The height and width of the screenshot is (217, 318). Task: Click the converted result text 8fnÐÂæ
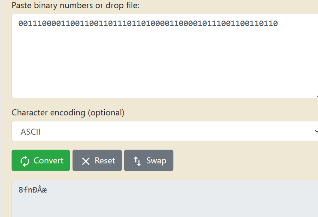(x=33, y=190)
